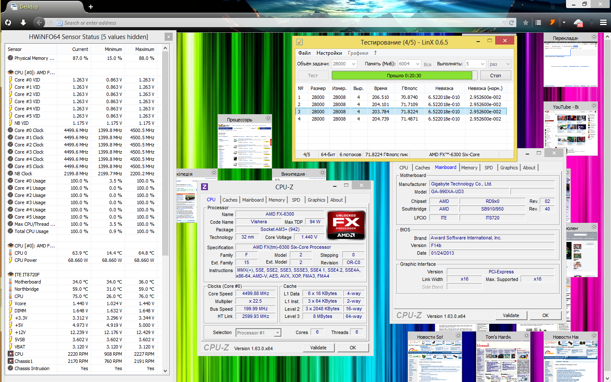The width and height of the screenshot is (611, 382).
Task: Click the +12V sensor row in HWiNFO
Action: (x=82, y=332)
